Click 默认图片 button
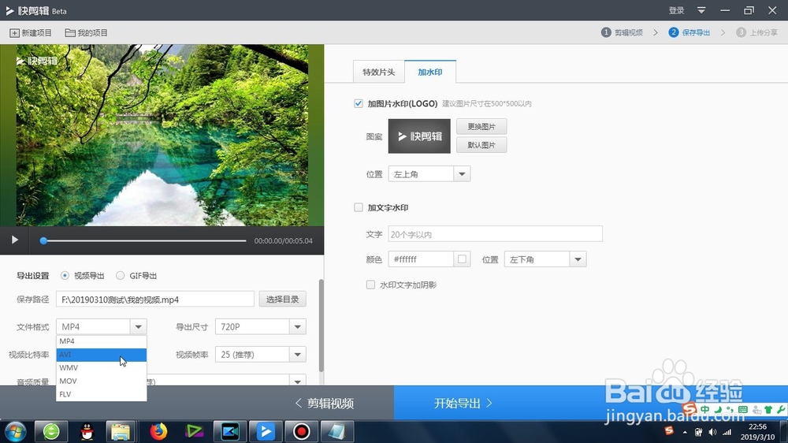 (481, 145)
